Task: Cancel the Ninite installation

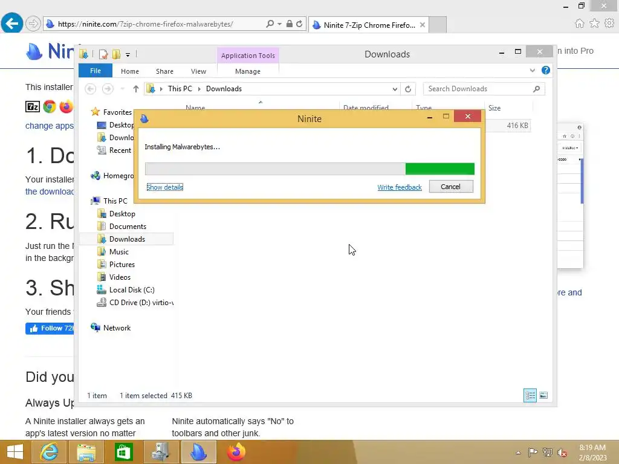Action: coord(451,187)
